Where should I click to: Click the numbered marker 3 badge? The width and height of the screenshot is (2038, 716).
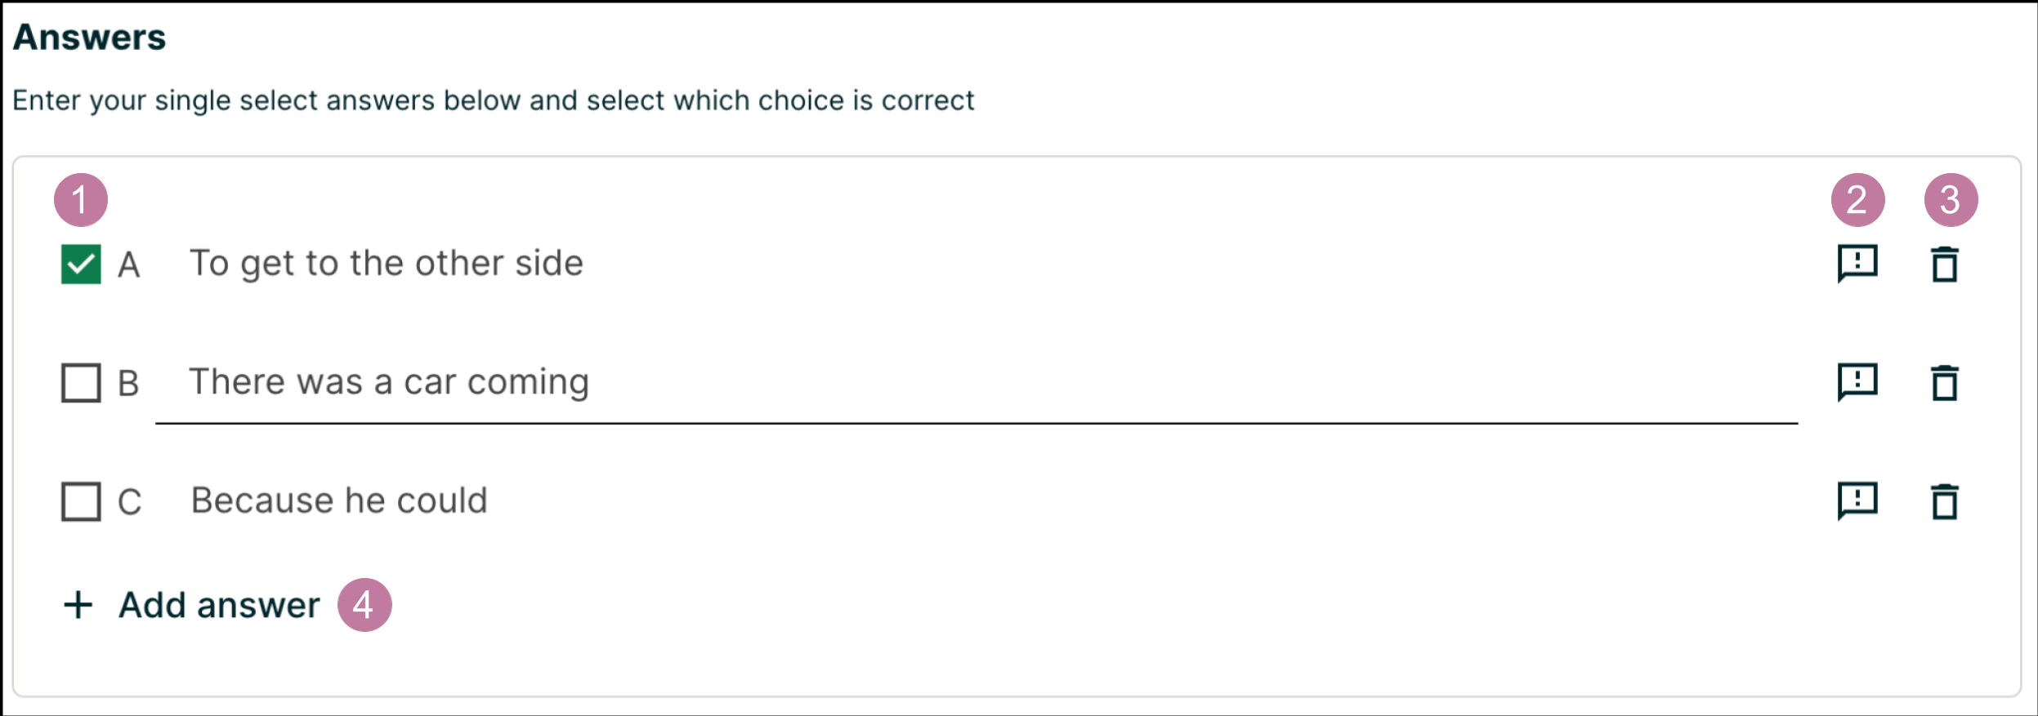pos(1951,200)
